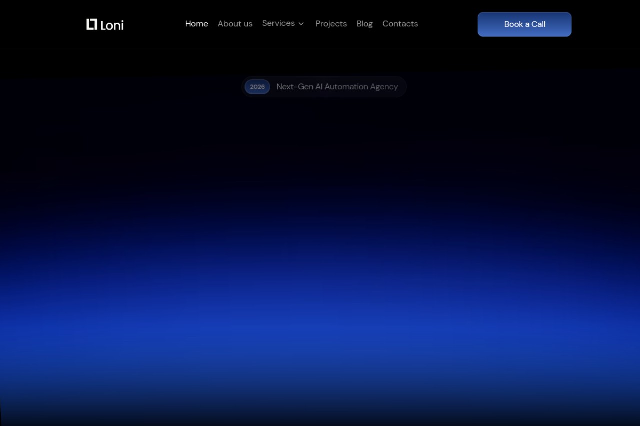The width and height of the screenshot is (640, 426).
Task: Select the 2026 badge
Action: coord(257,87)
